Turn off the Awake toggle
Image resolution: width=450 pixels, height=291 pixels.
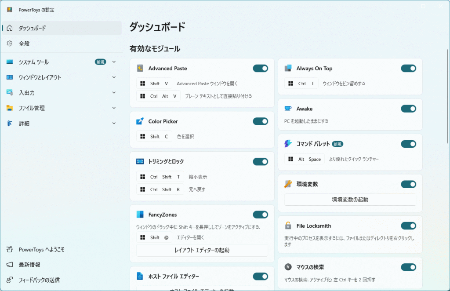pos(408,109)
